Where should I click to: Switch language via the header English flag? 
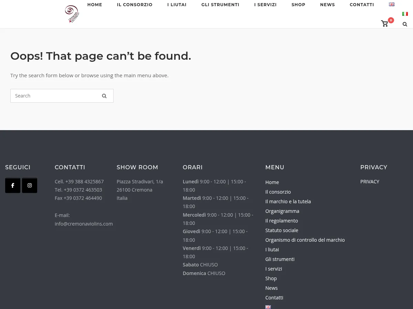coord(392,4)
